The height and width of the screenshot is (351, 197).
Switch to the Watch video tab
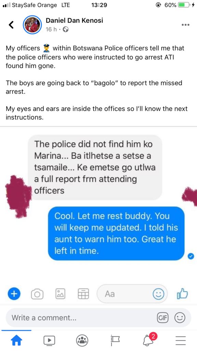pyautogui.click(x=49, y=341)
